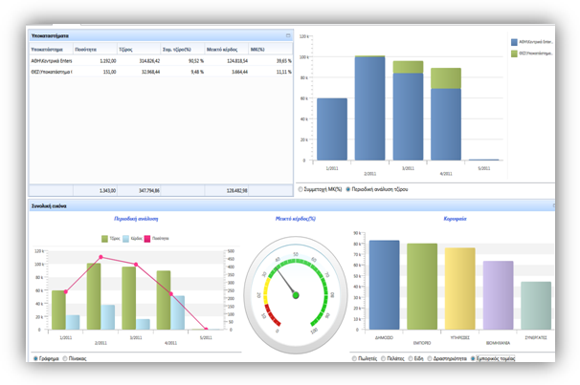Select the Γράφημα radio option
Screen dimensions: 580x385
pyautogui.click(x=35, y=358)
